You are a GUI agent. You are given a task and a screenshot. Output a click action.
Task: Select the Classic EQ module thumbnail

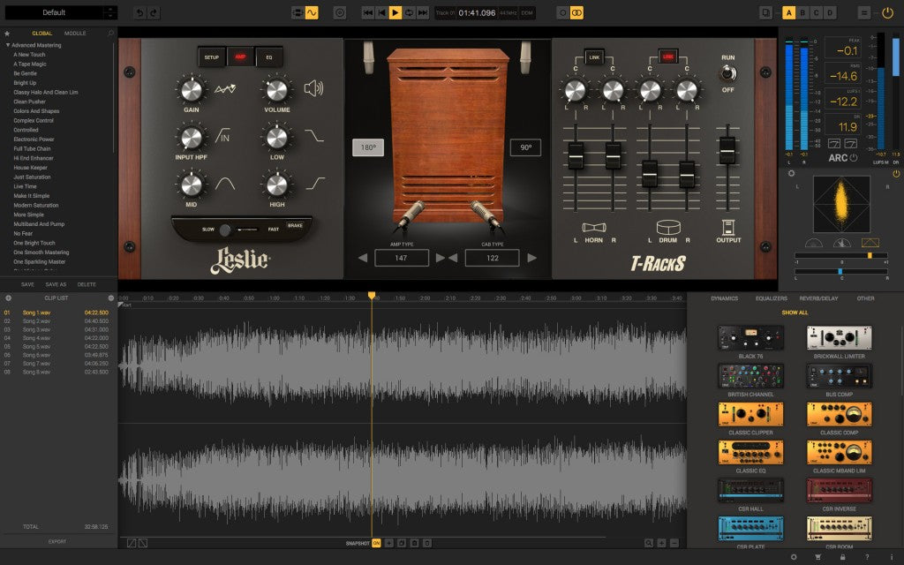coord(750,450)
